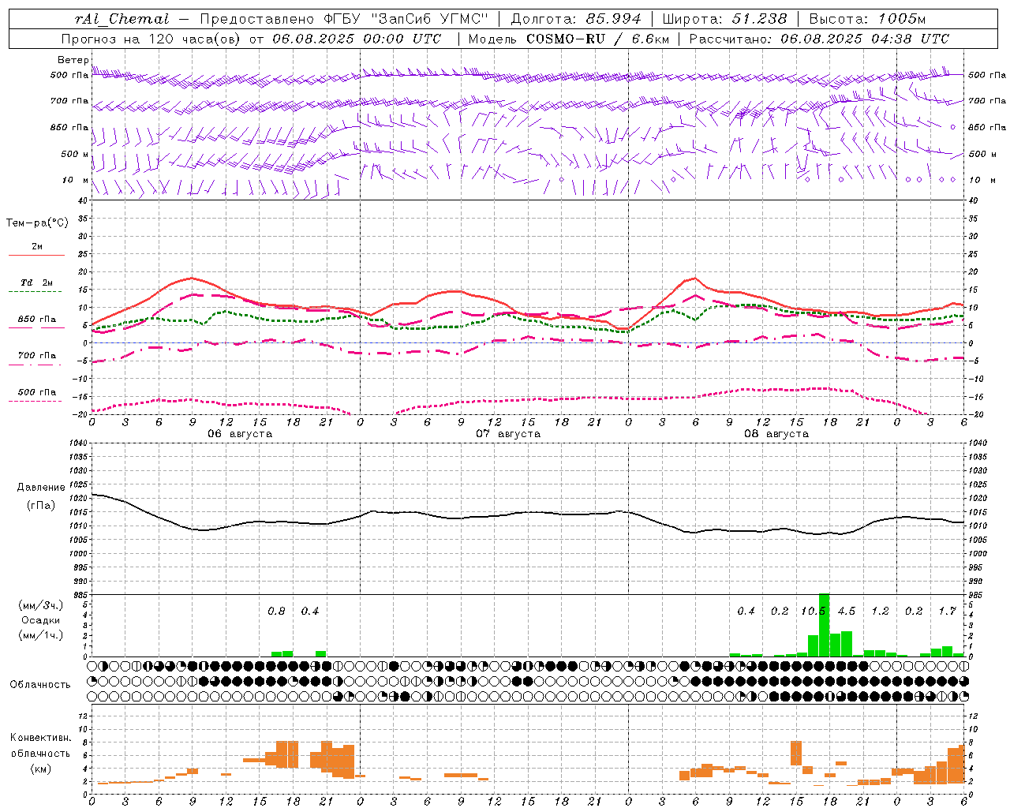The height and width of the screenshot is (808, 1010).
Task: Click the "(км)" unit under convective cloudiness
Action: (x=40, y=769)
